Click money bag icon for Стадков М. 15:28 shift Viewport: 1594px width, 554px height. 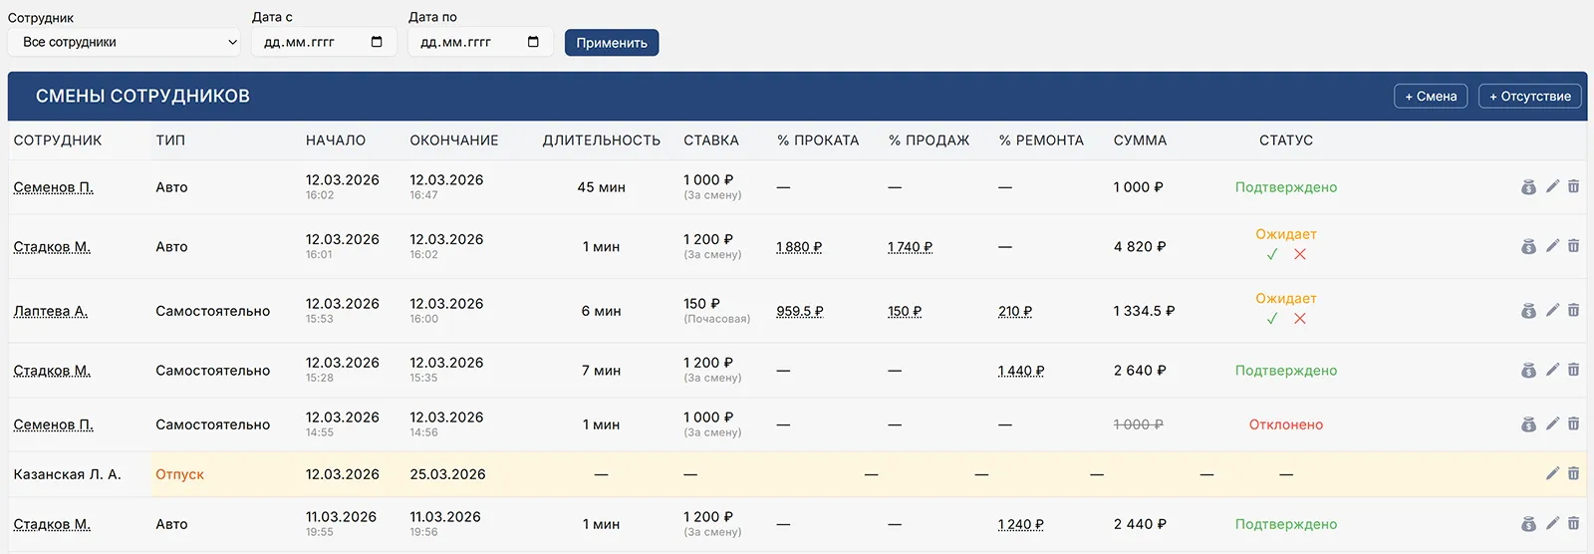(x=1528, y=371)
